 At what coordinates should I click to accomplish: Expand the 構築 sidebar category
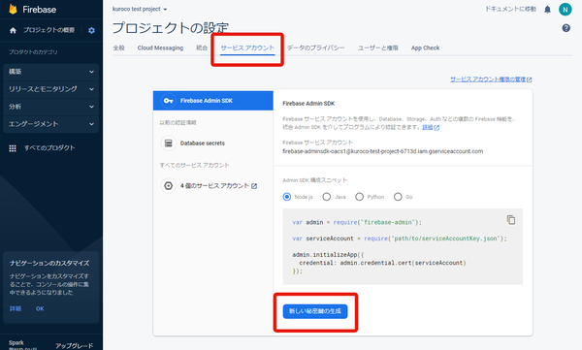(50, 72)
